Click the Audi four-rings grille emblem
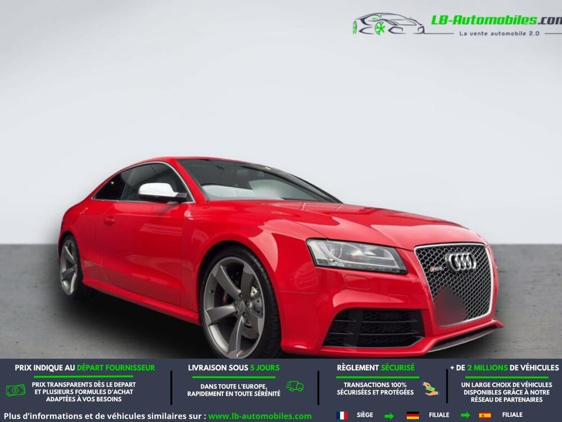 coord(461,262)
